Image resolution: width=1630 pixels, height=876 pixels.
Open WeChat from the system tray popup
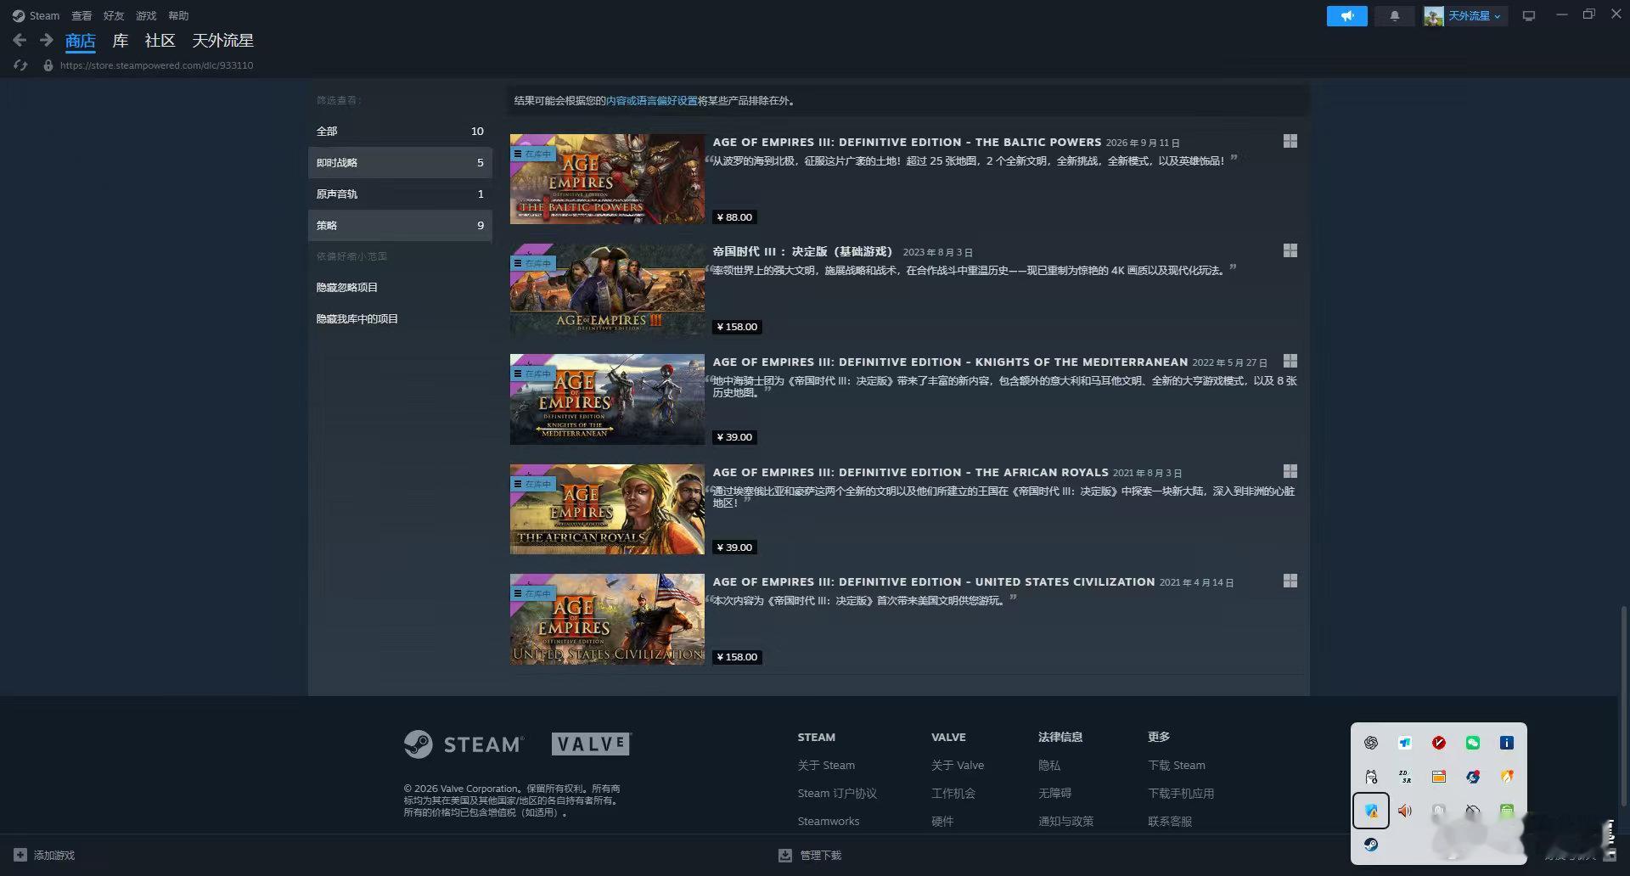coord(1473,743)
